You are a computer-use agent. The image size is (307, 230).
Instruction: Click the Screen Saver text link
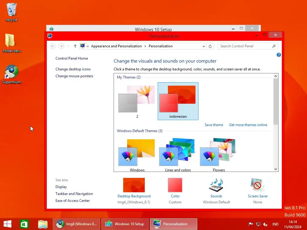click(x=258, y=196)
